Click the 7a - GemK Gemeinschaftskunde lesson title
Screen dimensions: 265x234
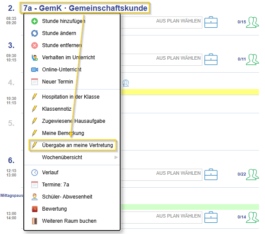84,8
